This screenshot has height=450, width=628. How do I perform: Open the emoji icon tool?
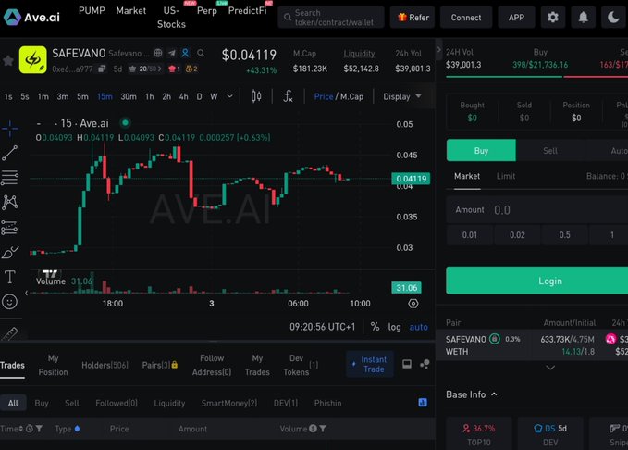[x=9, y=302]
